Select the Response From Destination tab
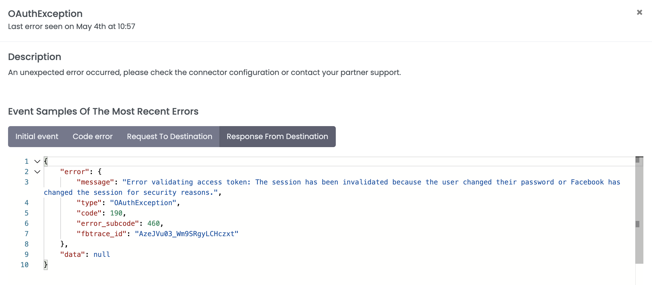The image size is (652, 285). point(277,136)
